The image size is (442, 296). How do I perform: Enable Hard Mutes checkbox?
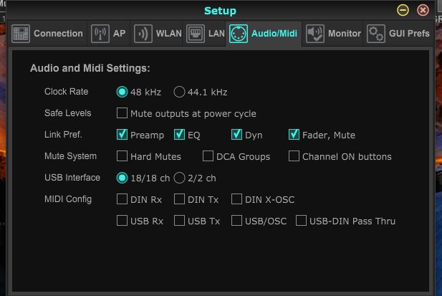click(x=122, y=156)
